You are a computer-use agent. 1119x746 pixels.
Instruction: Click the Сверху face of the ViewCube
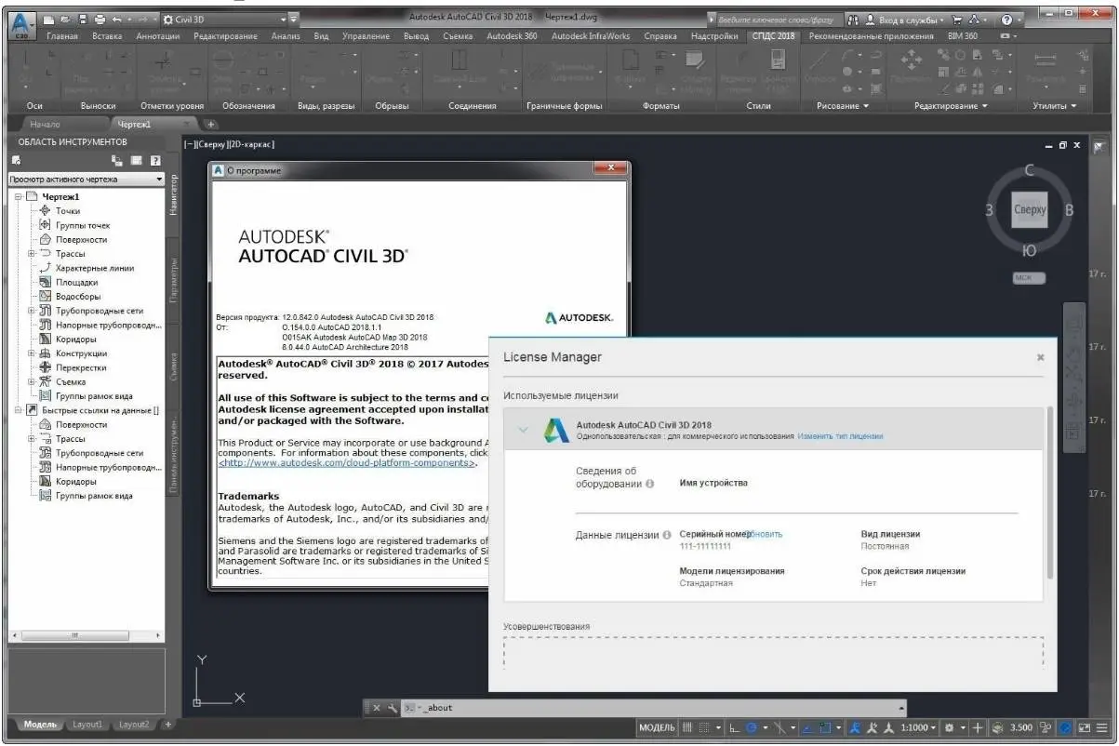click(1030, 209)
